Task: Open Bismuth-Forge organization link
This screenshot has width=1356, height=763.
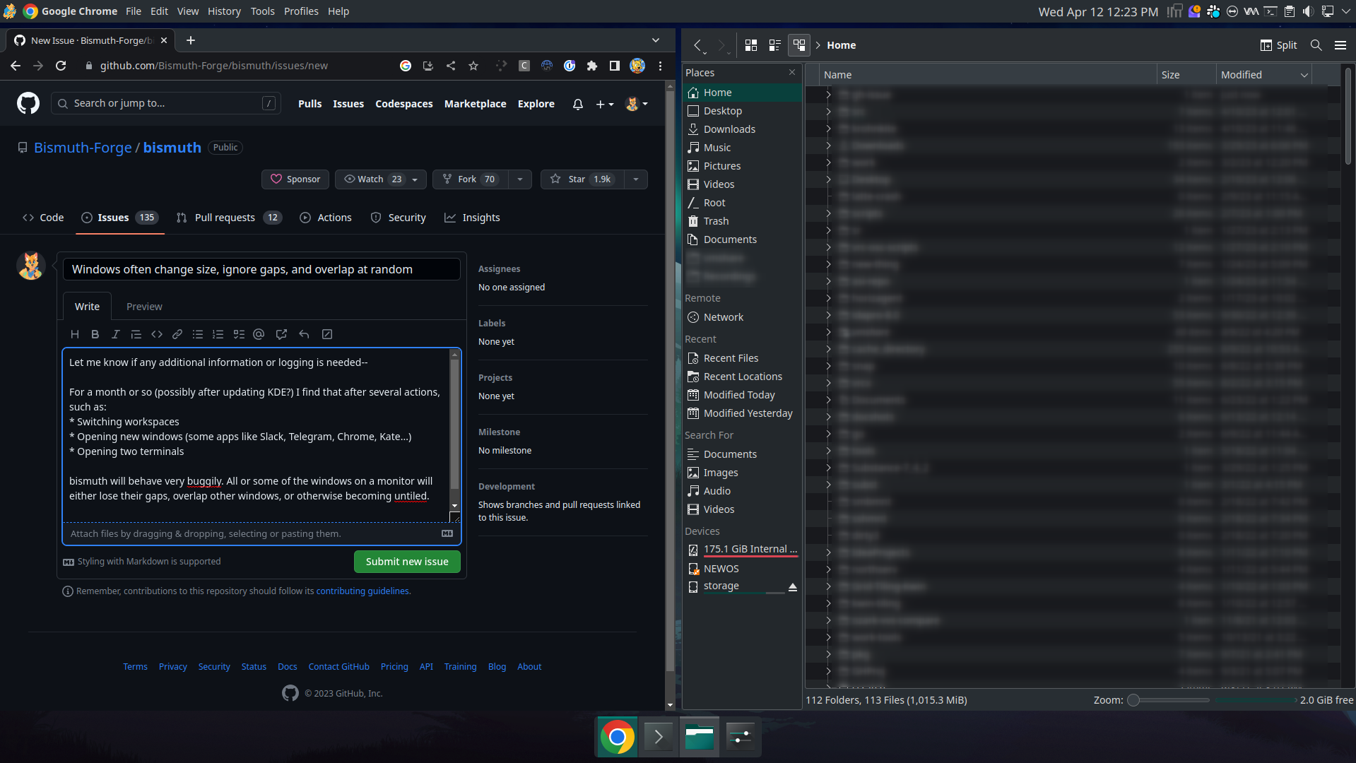Action: (83, 148)
